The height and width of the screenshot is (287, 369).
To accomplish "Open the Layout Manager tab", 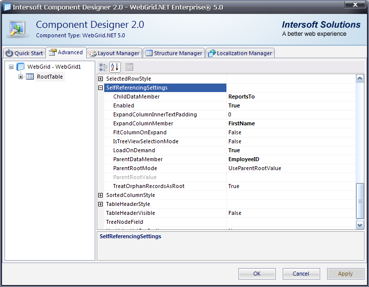I will pos(114,53).
